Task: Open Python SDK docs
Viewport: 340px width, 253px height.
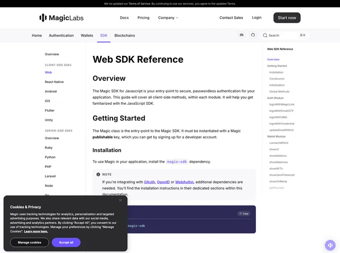Action: point(50,157)
